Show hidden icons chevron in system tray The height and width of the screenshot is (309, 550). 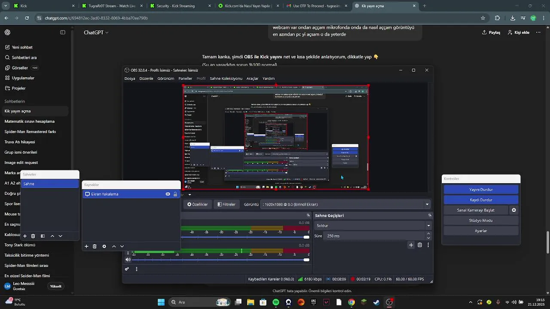471,302
